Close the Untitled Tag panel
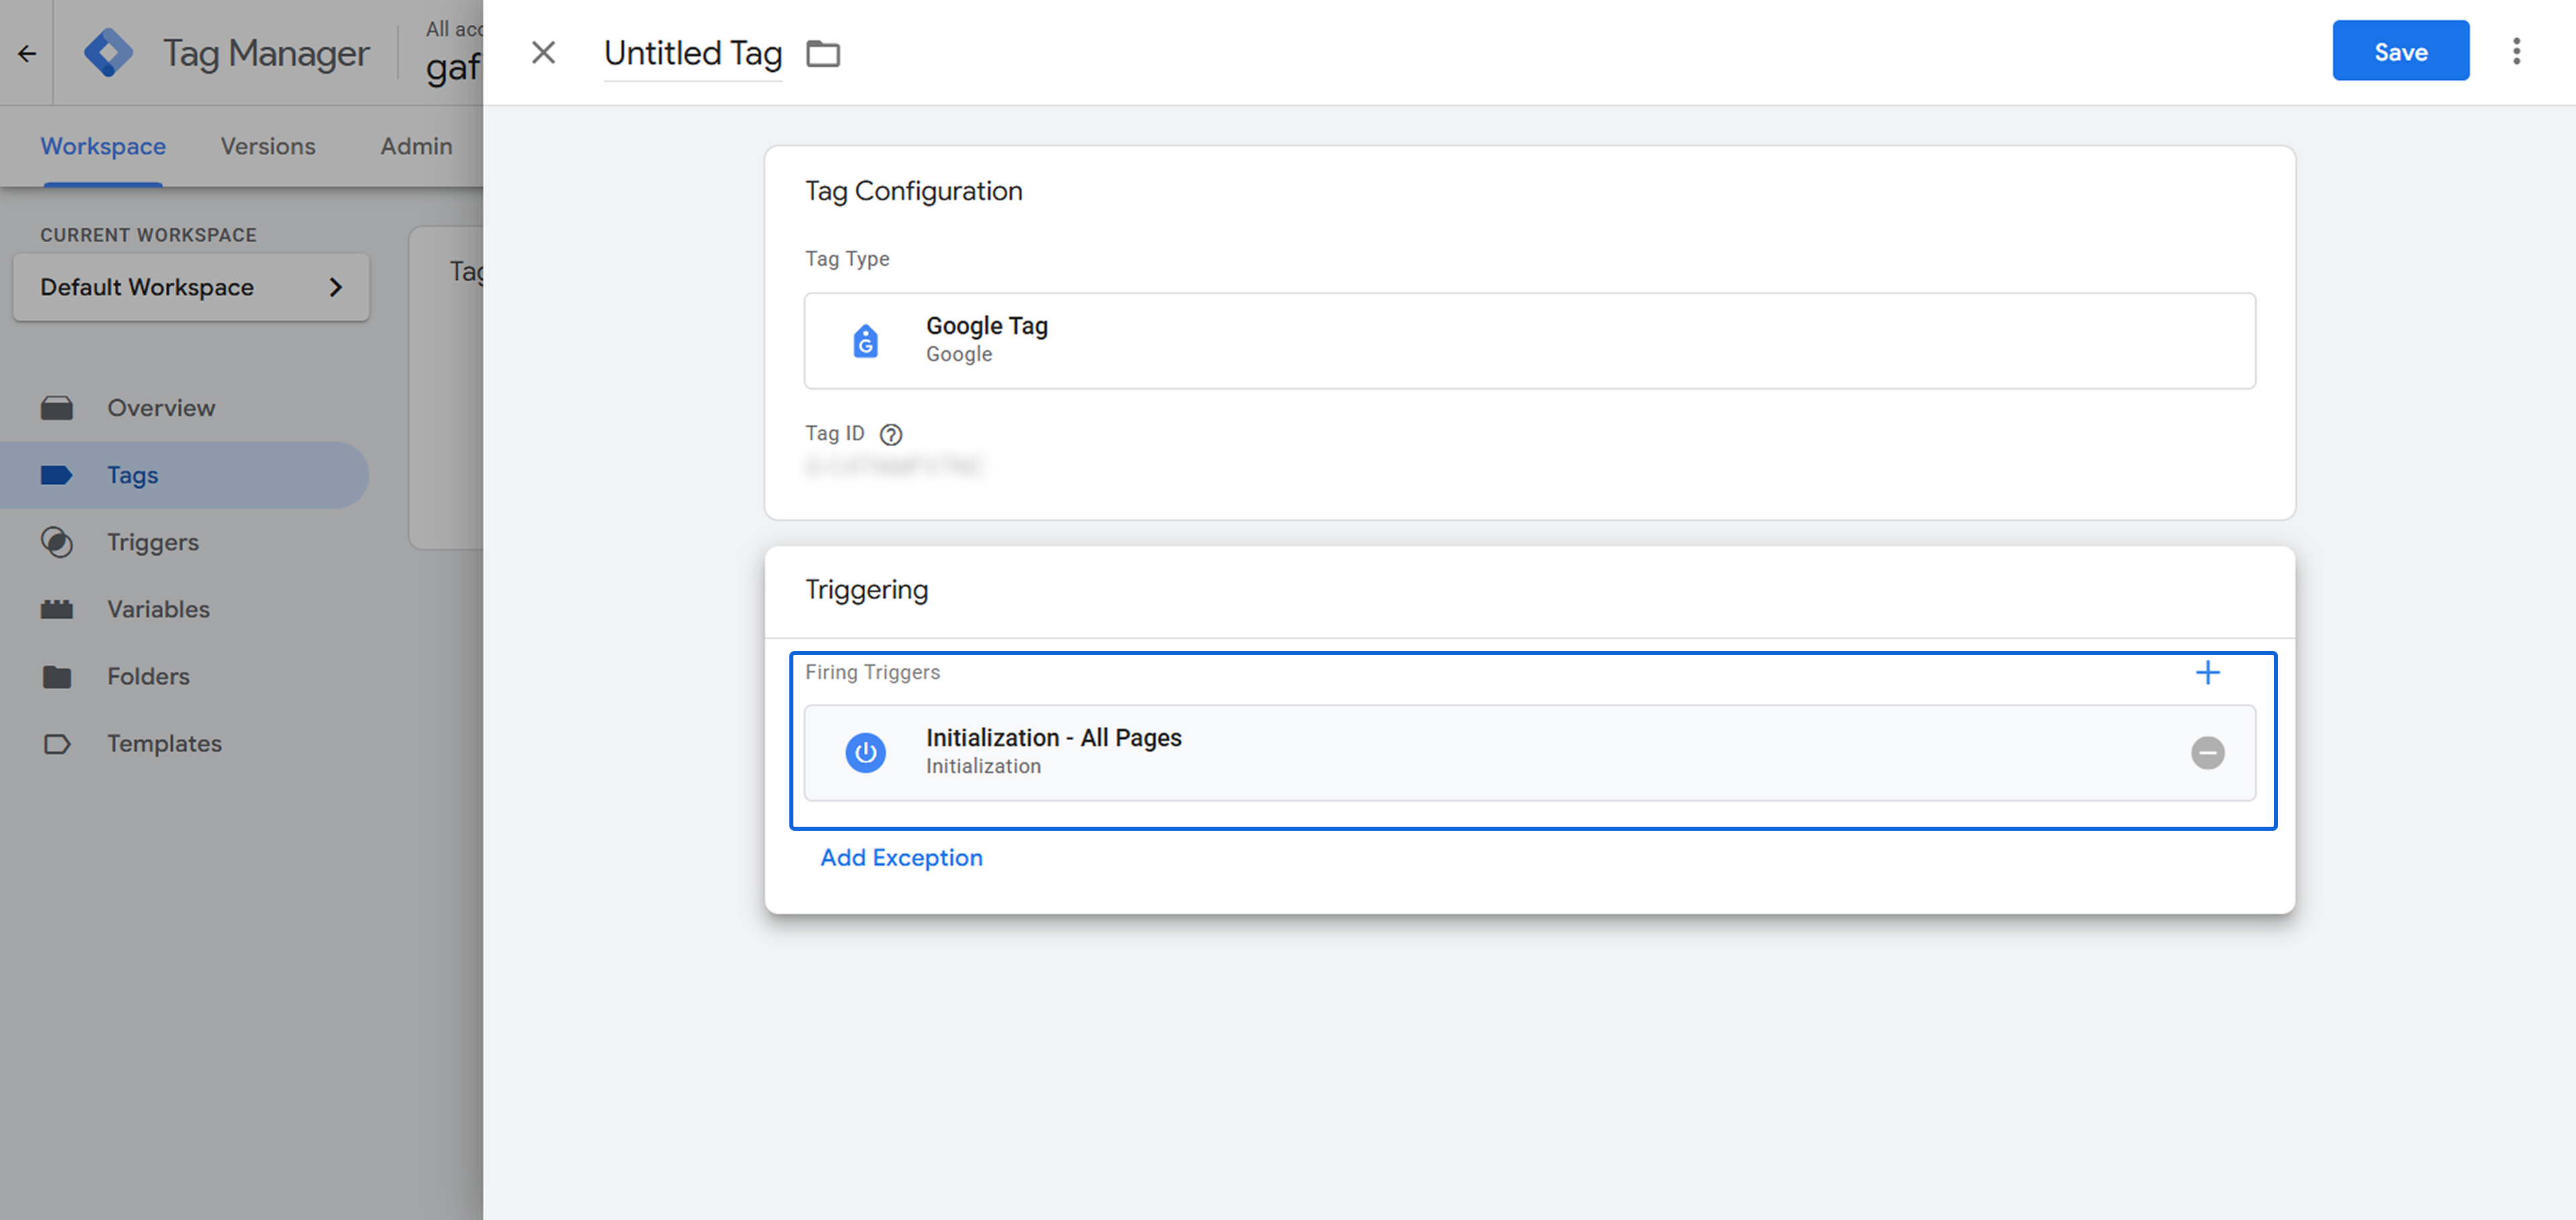Viewport: 2576px width, 1220px height. coord(543,52)
